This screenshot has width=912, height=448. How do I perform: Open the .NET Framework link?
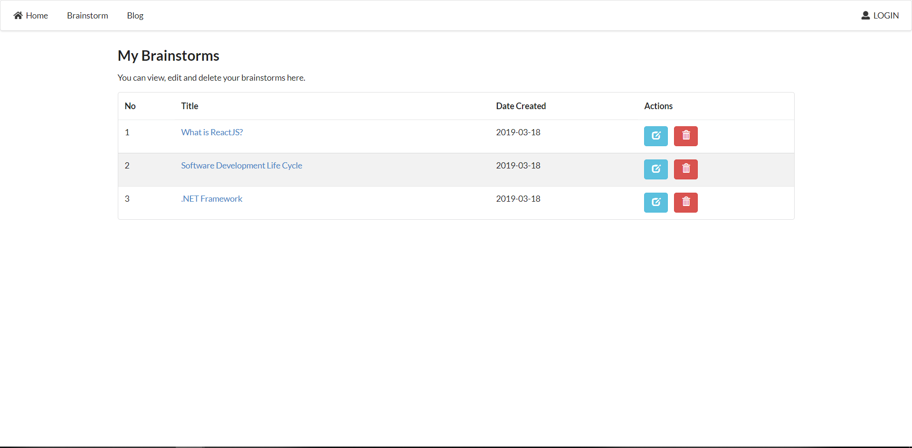pos(211,199)
